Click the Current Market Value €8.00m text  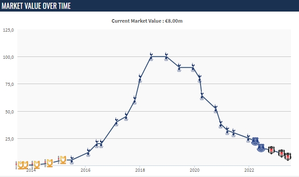point(147,21)
